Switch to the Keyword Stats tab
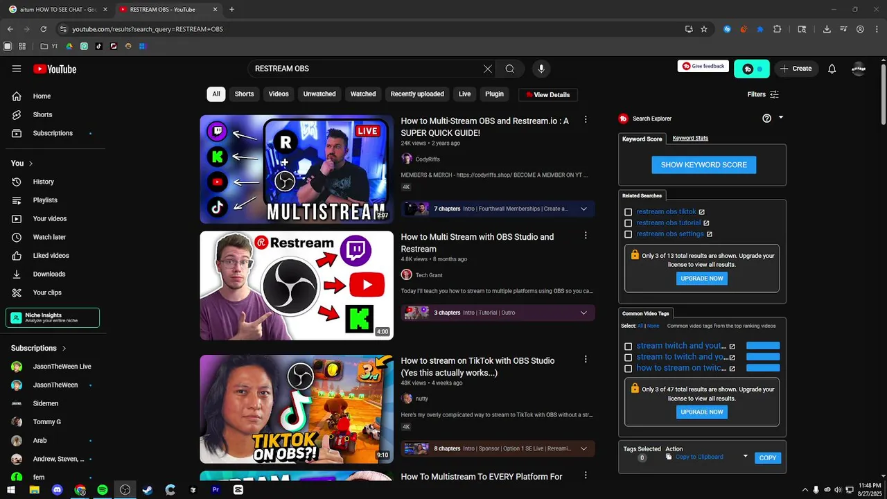 (x=690, y=138)
